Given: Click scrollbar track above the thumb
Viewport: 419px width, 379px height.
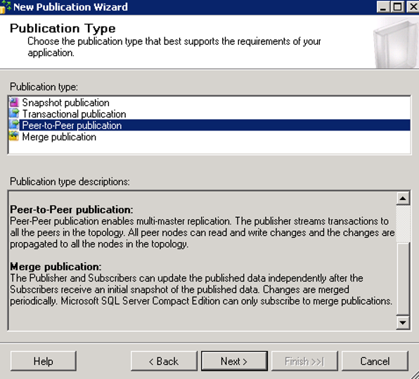Looking at the screenshot, I should 403,223.
